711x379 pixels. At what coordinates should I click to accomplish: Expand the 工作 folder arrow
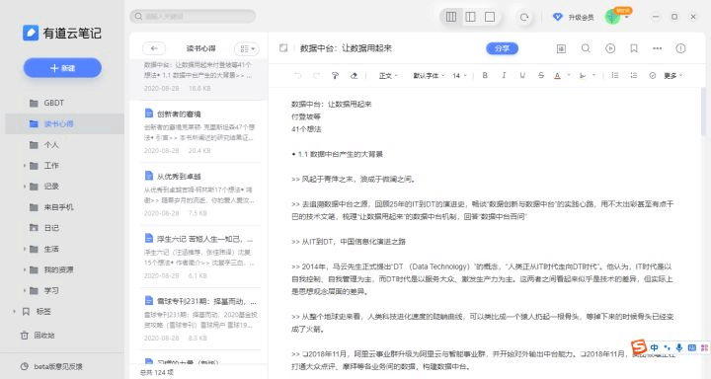pos(24,166)
